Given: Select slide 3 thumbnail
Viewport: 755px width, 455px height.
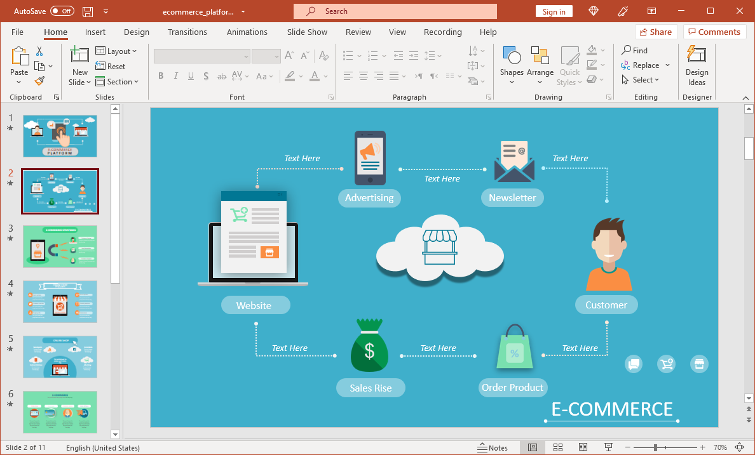Looking at the screenshot, I should 60,246.
